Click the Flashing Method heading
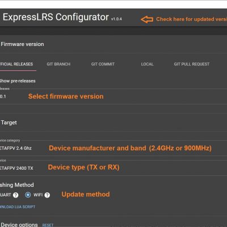This screenshot has width=227, height=227. [x=17, y=185]
